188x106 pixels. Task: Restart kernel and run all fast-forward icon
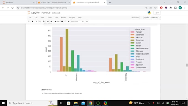69,22
